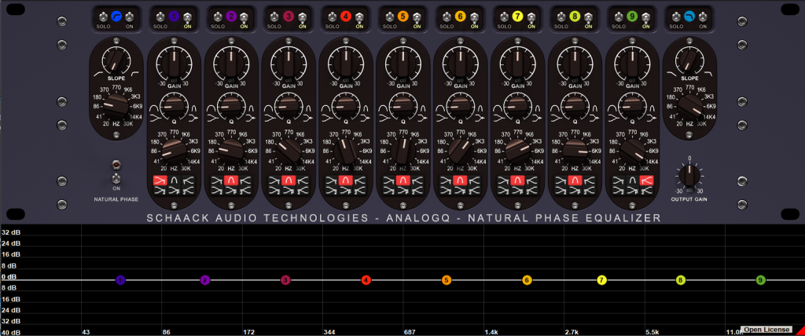Toggle SOLO switch for band 3
The height and width of the screenshot is (336, 805).
(x=274, y=16)
